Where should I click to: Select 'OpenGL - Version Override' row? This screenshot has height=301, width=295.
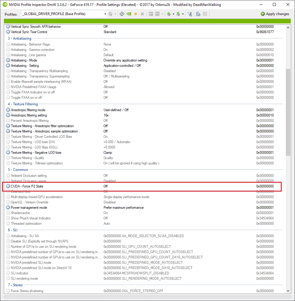(144, 202)
